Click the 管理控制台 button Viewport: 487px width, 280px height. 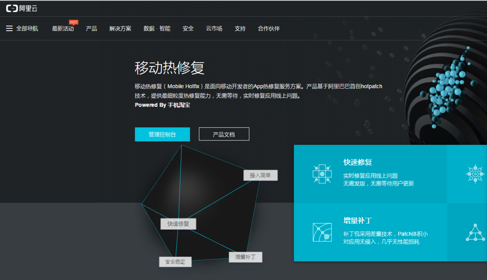pyautogui.click(x=162, y=134)
